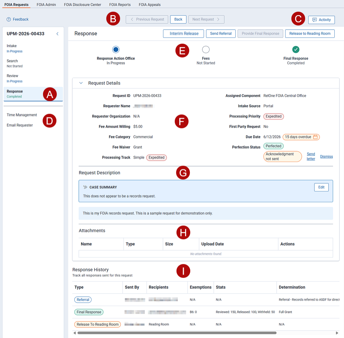Click the Case Summary sparkle icon
344x338 pixels.
tap(85, 187)
